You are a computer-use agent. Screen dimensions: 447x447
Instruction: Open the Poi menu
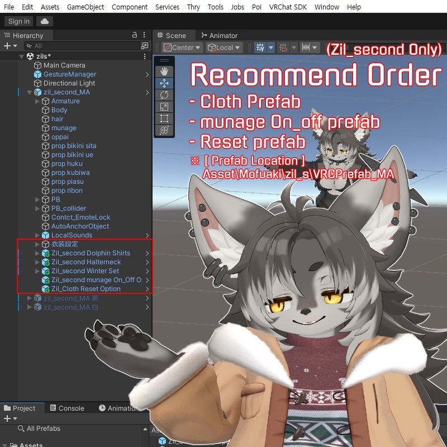click(x=256, y=7)
